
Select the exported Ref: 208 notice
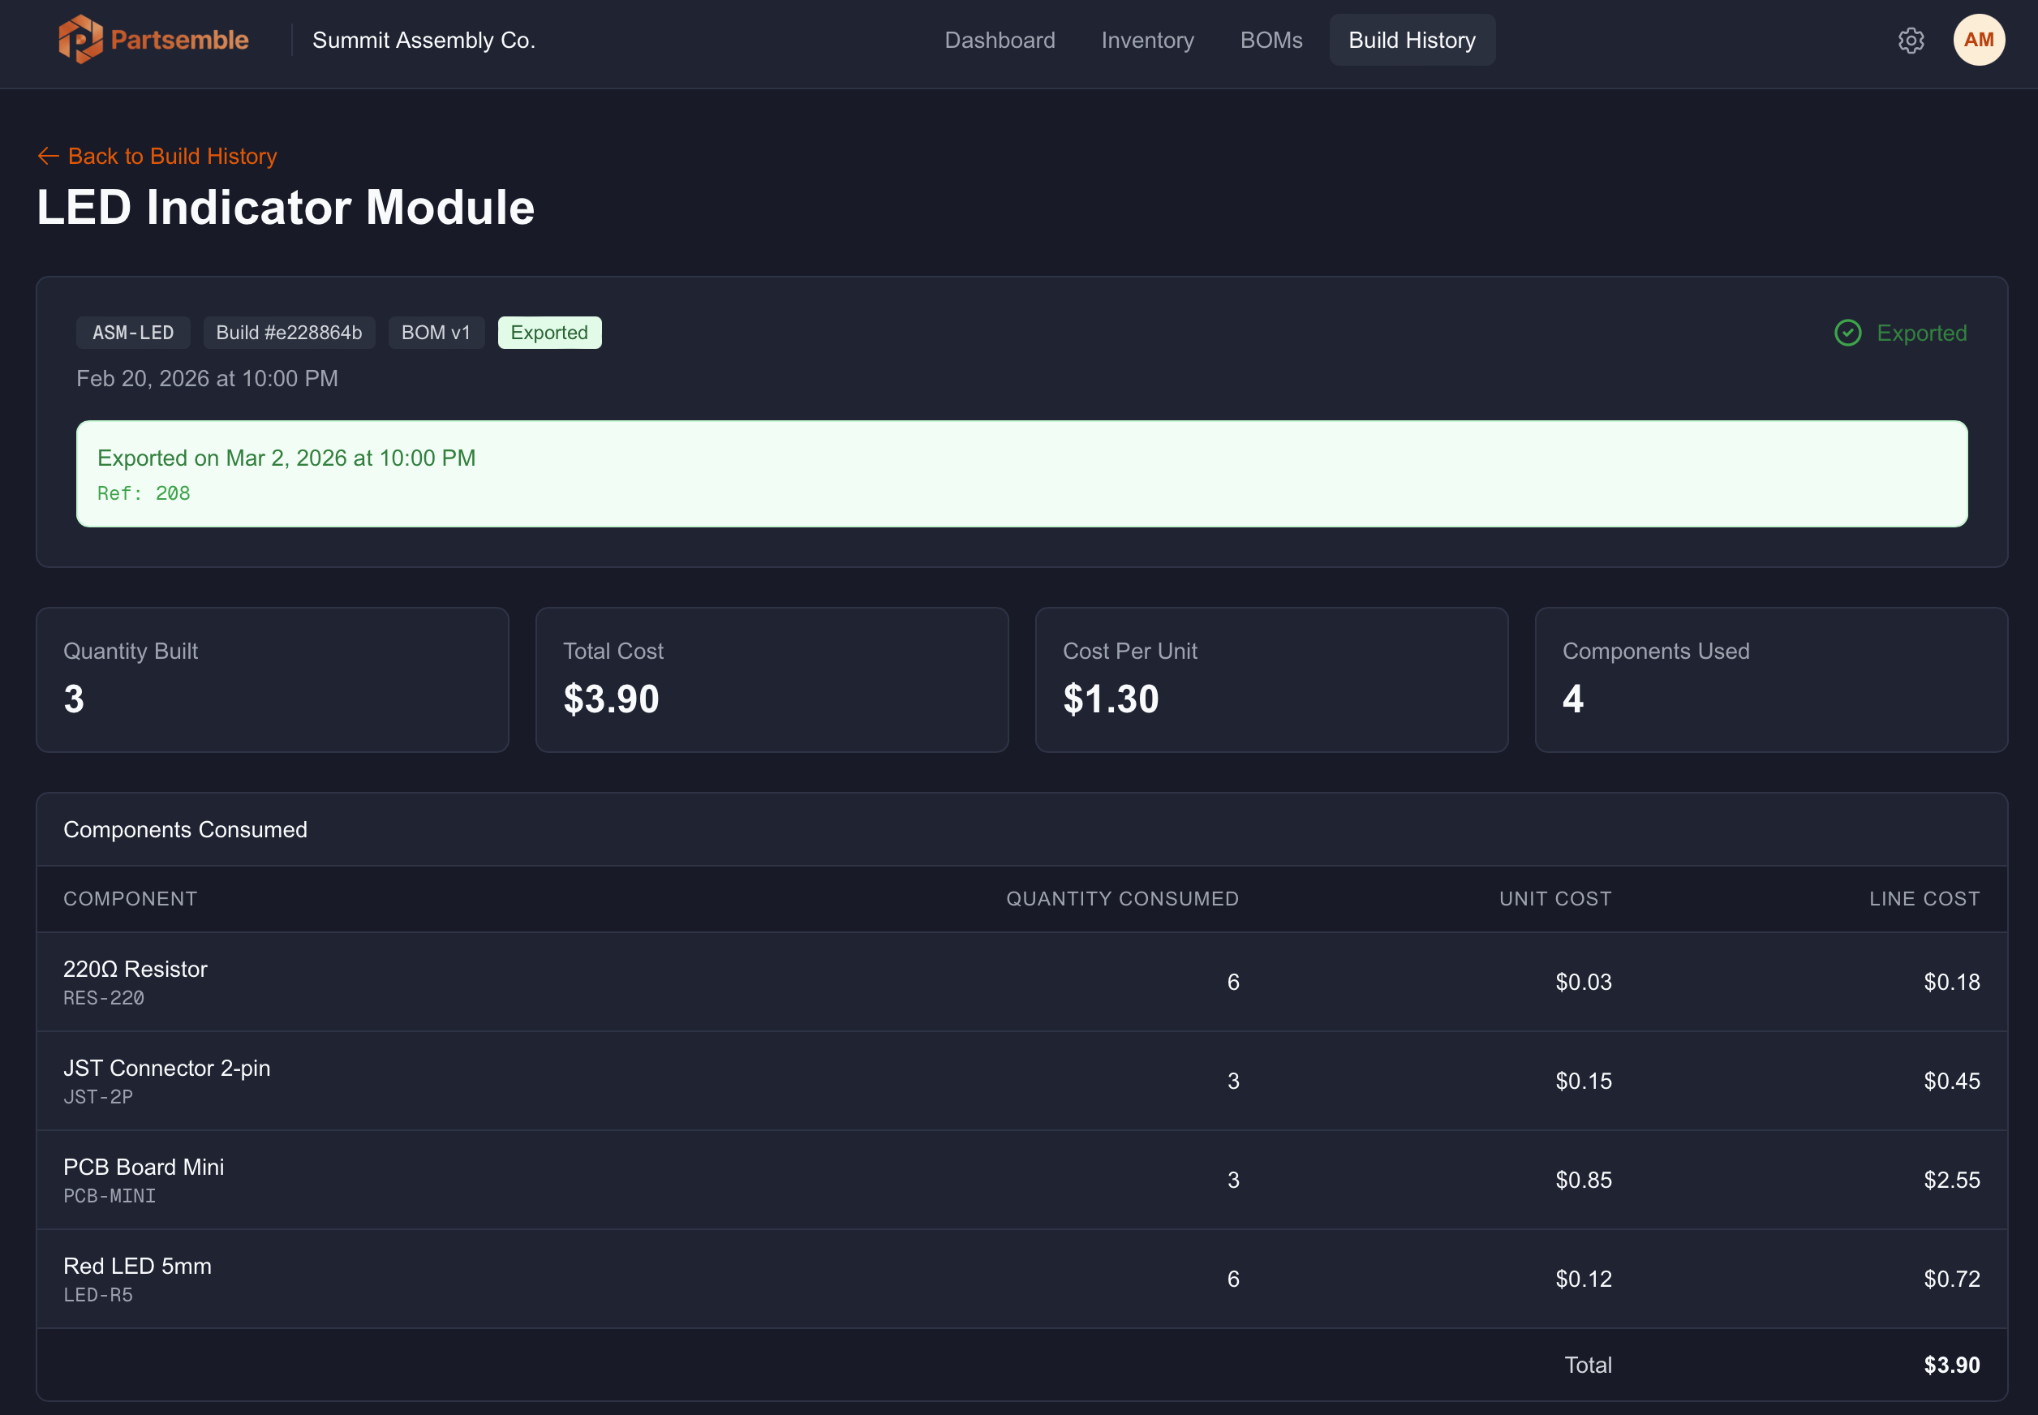[x=1021, y=474]
